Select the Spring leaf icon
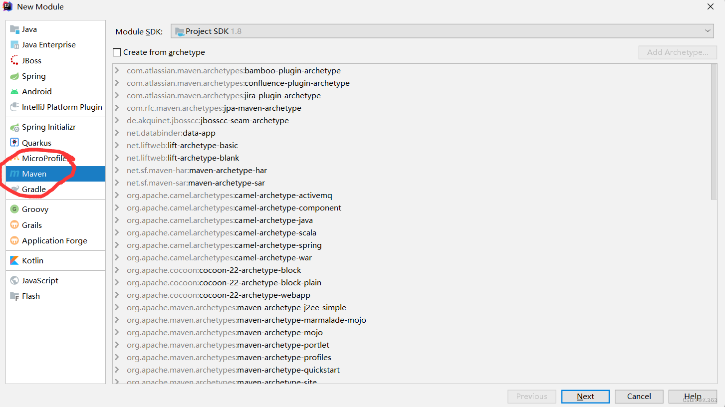This screenshot has height=407, width=725. (14, 76)
